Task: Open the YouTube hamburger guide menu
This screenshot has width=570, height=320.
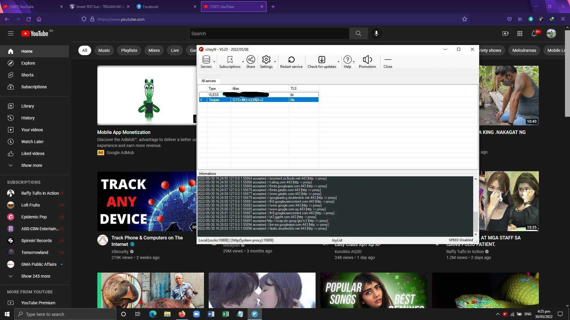Action: point(11,33)
